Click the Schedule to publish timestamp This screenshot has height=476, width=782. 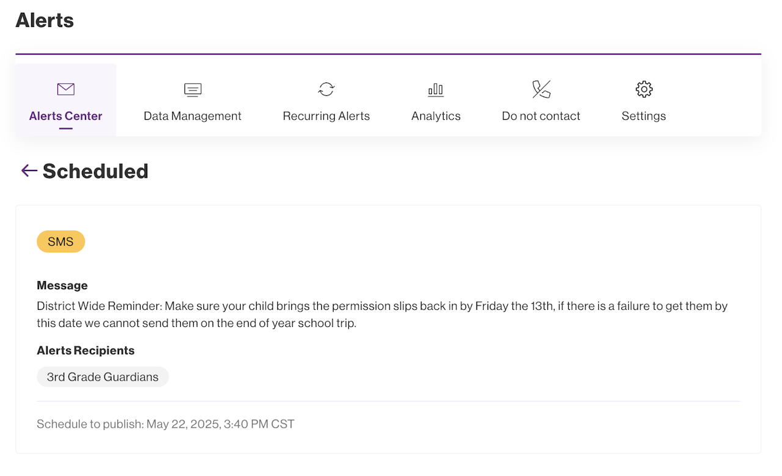coord(166,424)
